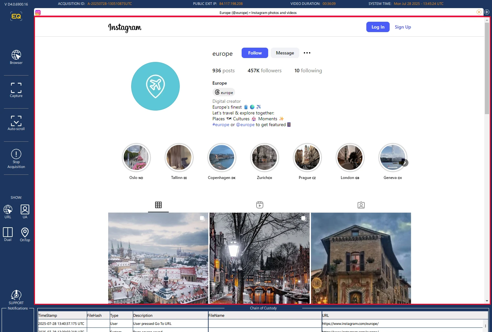Start Auto-scroll capture
The width and height of the screenshot is (492, 332).
coord(16,123)
